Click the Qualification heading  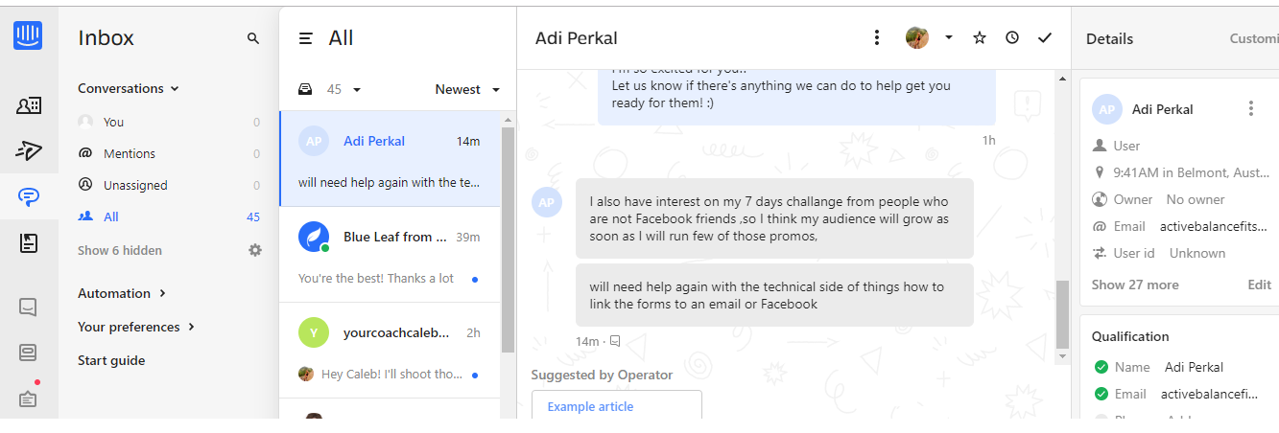(1130, 336)
